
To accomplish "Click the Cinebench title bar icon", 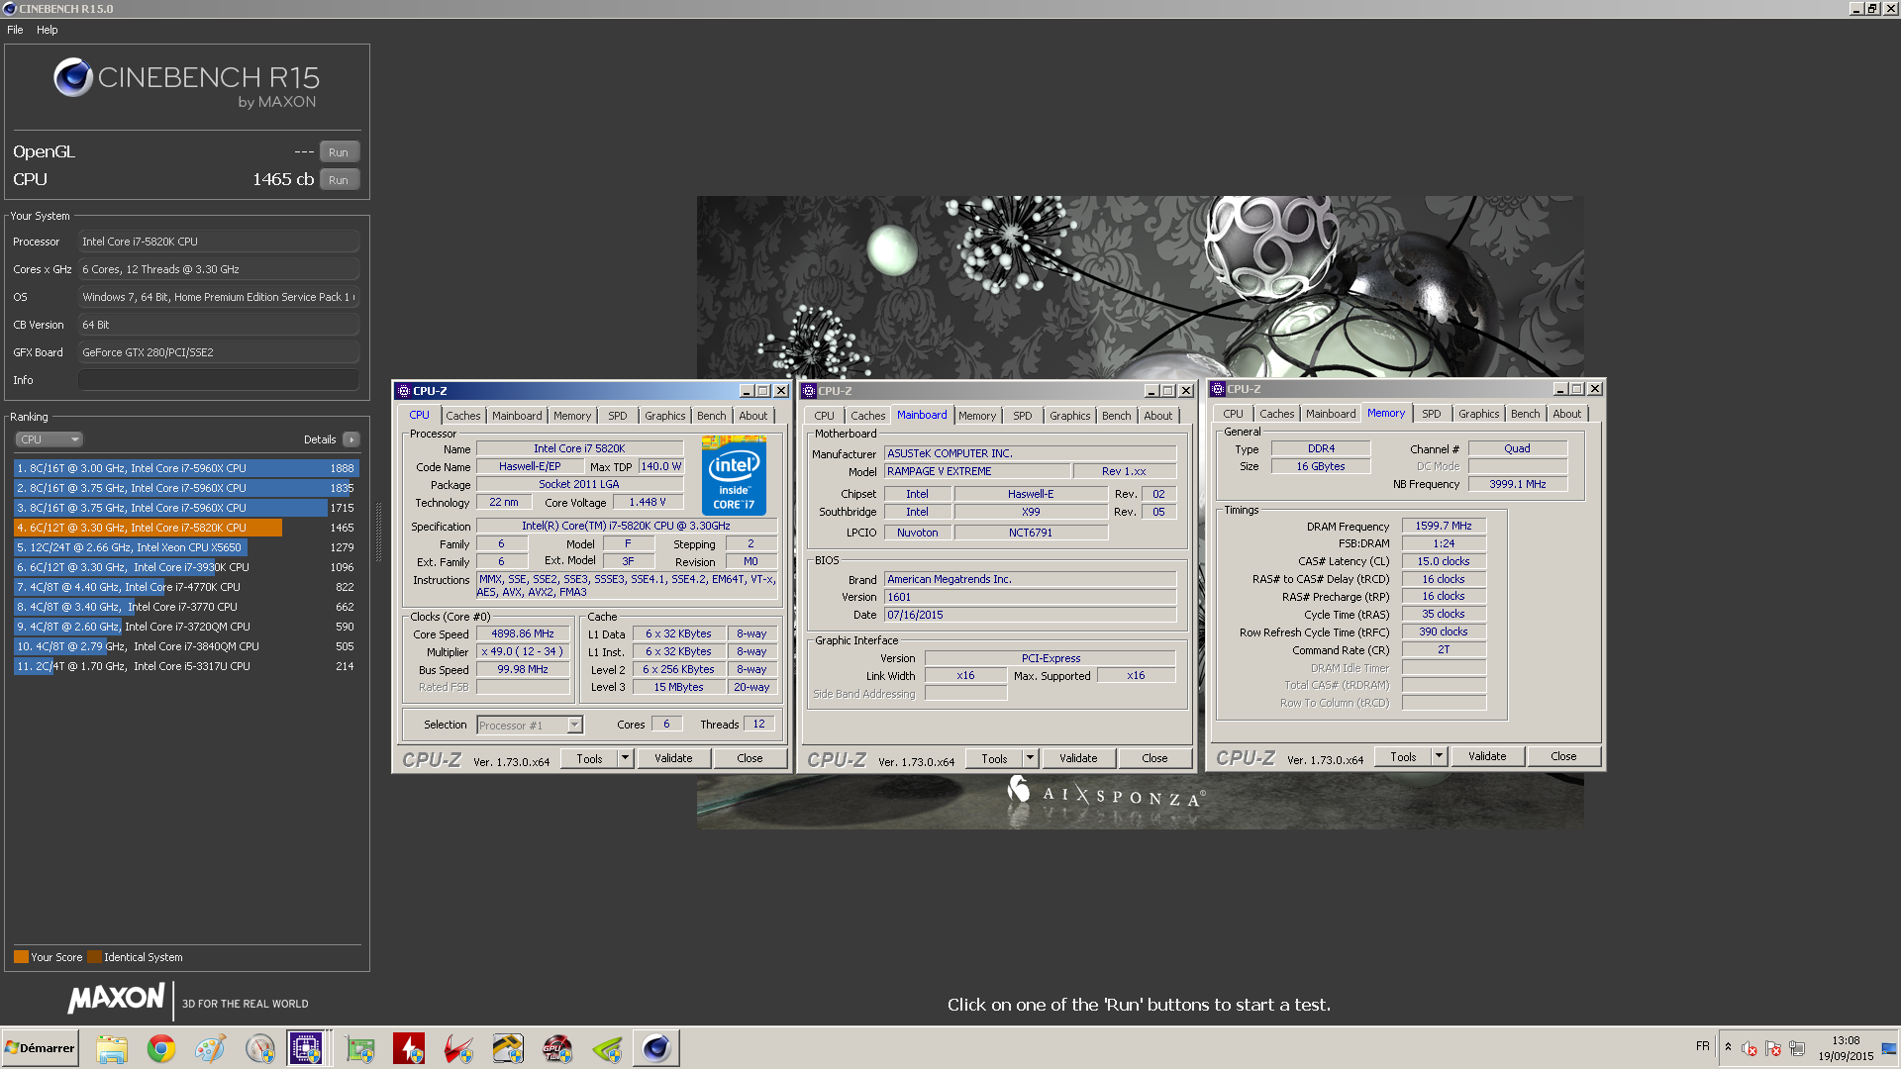I will coord(9,9).
